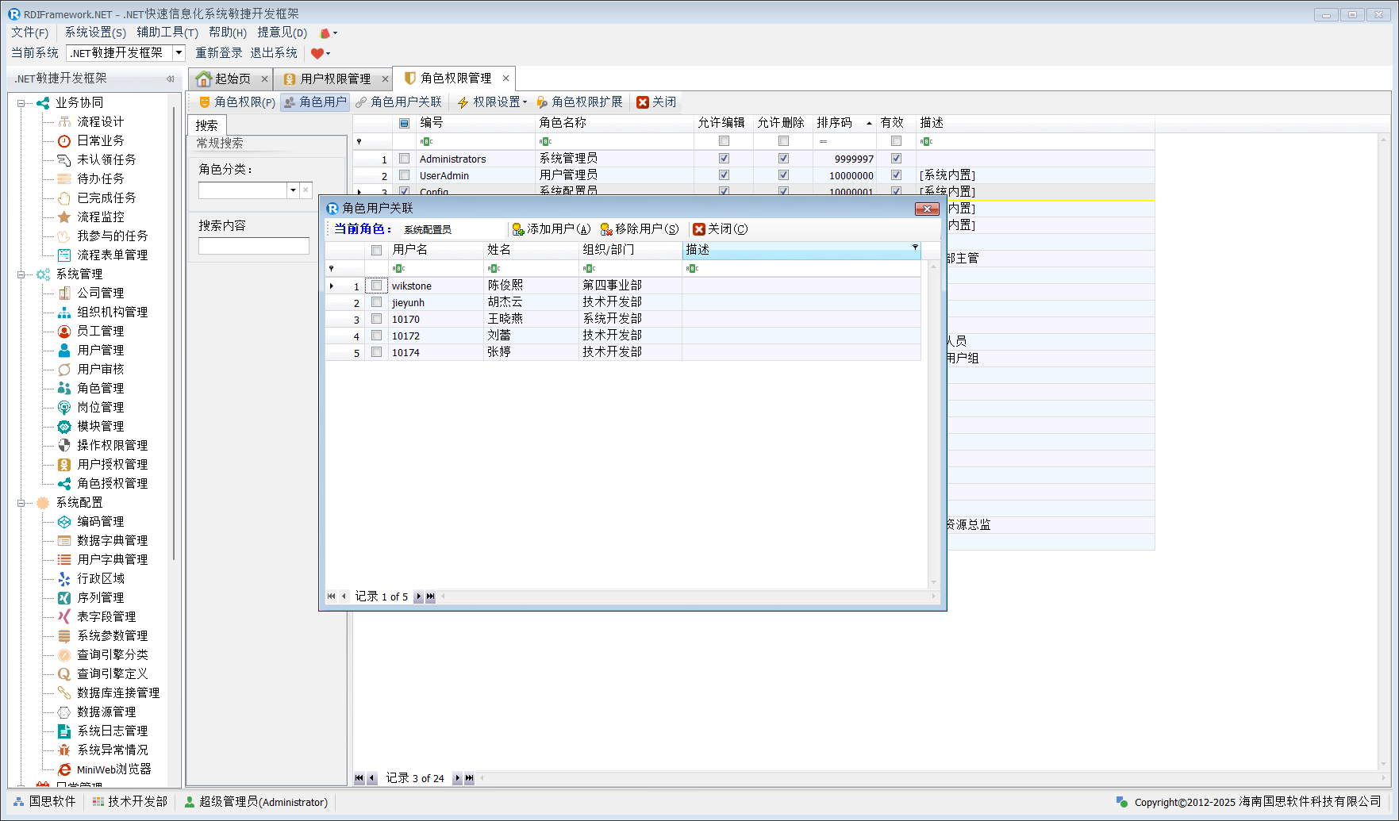
Task: Click the 添加用户 icon in dialog toolbar
Action: [x=518, y=229]
